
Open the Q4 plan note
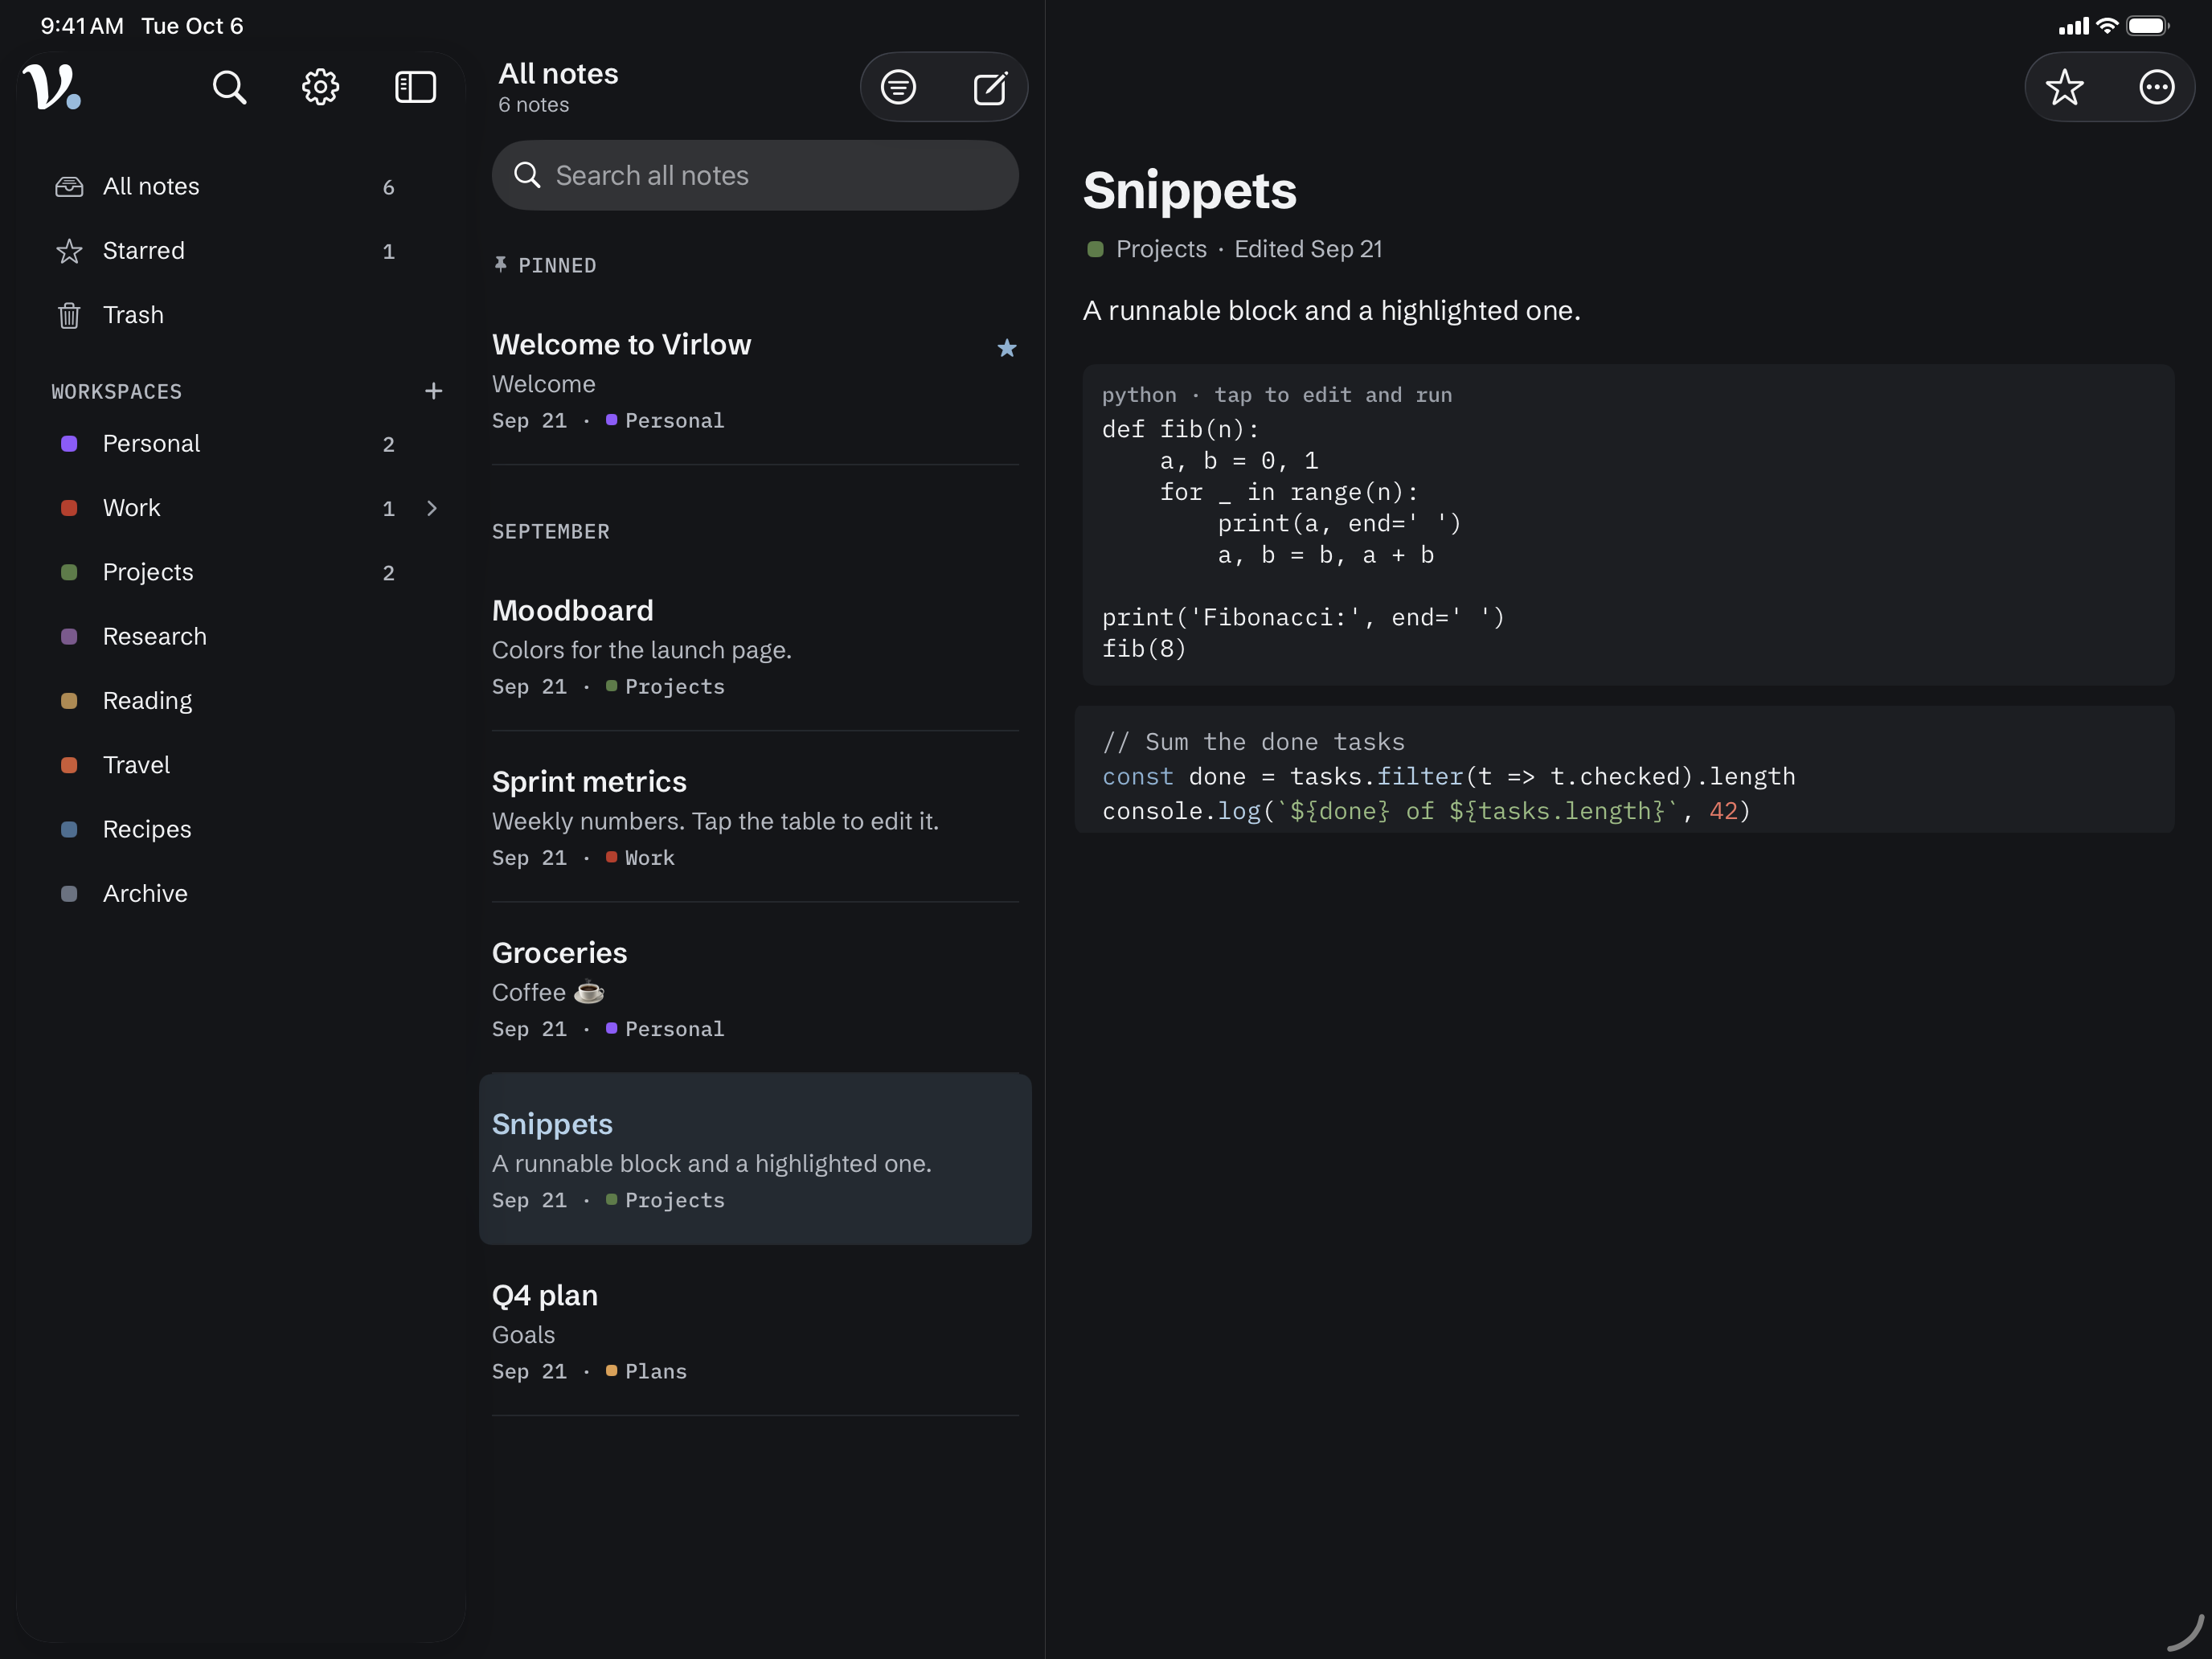click(x=755, y=1331)
